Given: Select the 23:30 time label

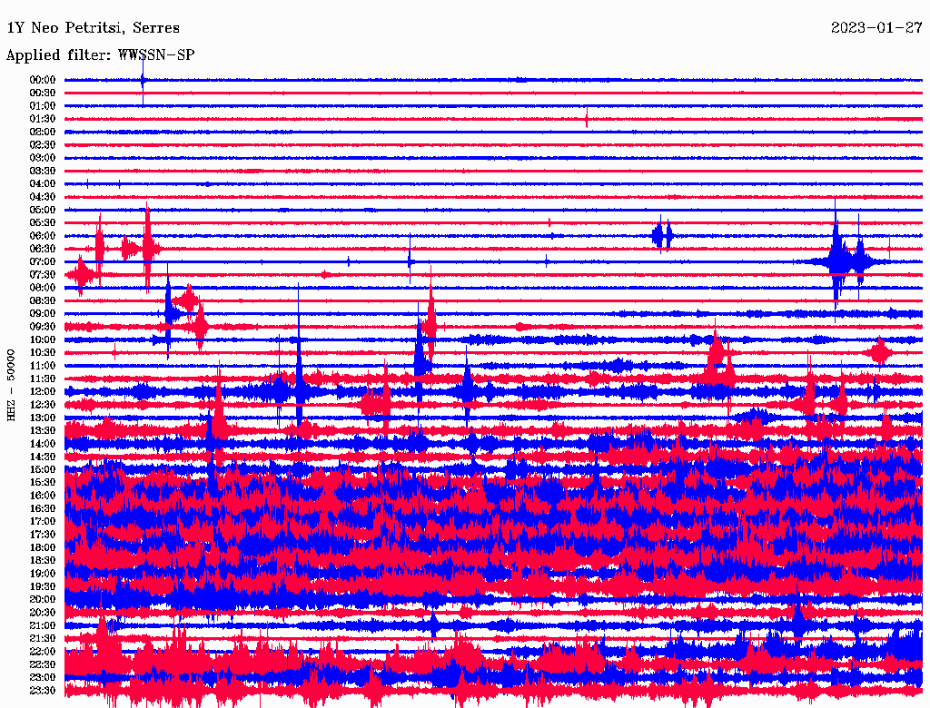Looking at the screenshot, I should (x=43, y=690).
